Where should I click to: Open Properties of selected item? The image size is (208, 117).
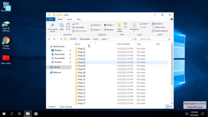pyautogui.click(x=134, y=27)
